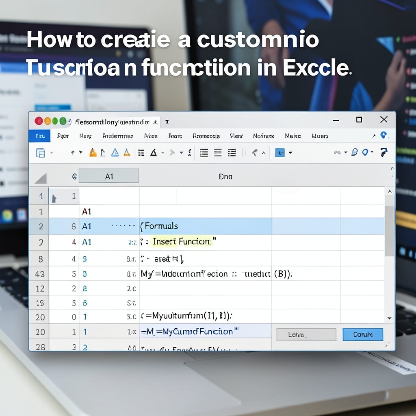Select the cell containing =MyCumrdFunction

pyautogui.click(x=205, y=331)
